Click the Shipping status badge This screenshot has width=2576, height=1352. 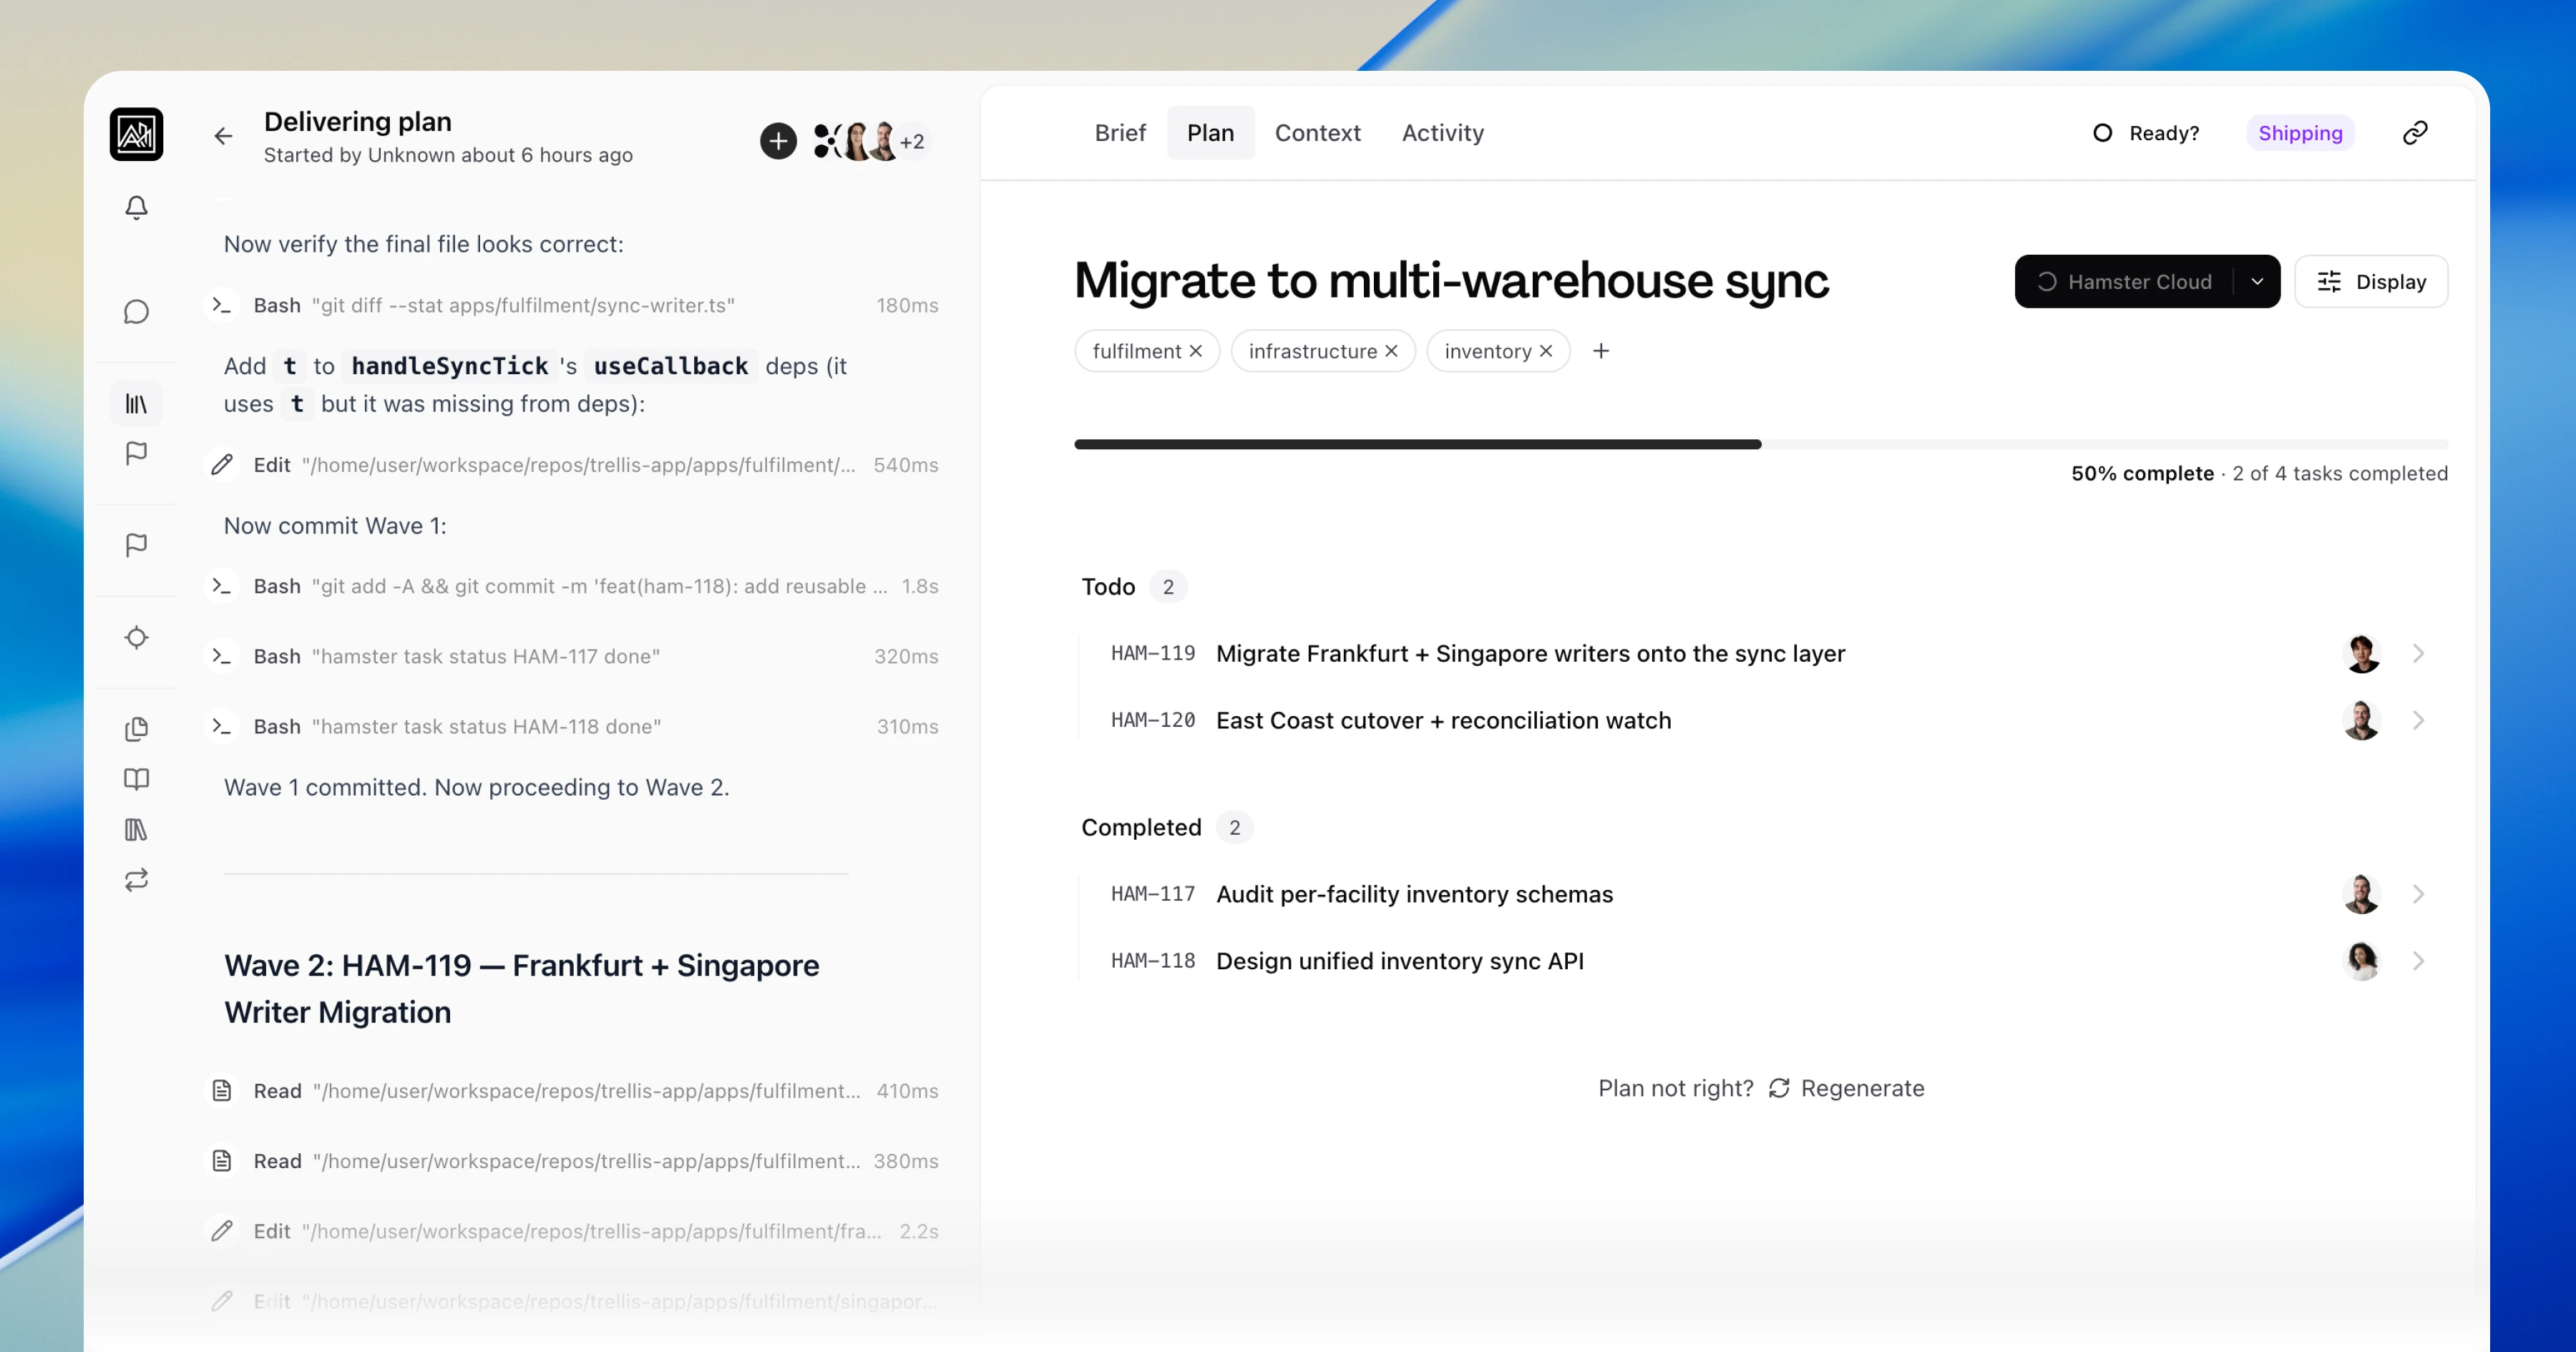click(2300, 133)
